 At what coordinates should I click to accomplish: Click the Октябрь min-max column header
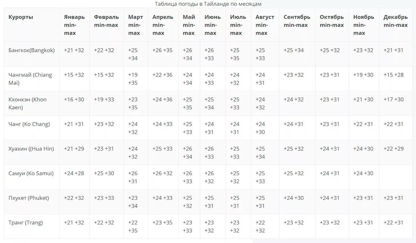coord(332,21)
